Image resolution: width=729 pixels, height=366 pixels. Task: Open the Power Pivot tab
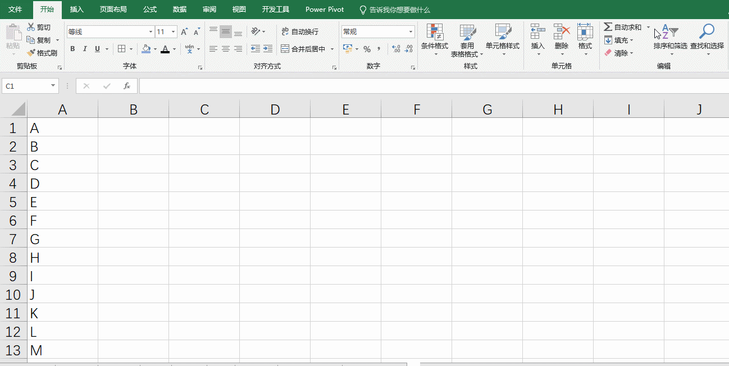pos(324,9)
